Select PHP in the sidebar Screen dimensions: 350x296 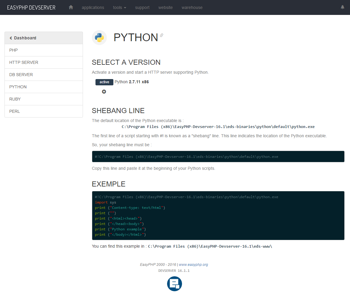(x=14, y=50)
